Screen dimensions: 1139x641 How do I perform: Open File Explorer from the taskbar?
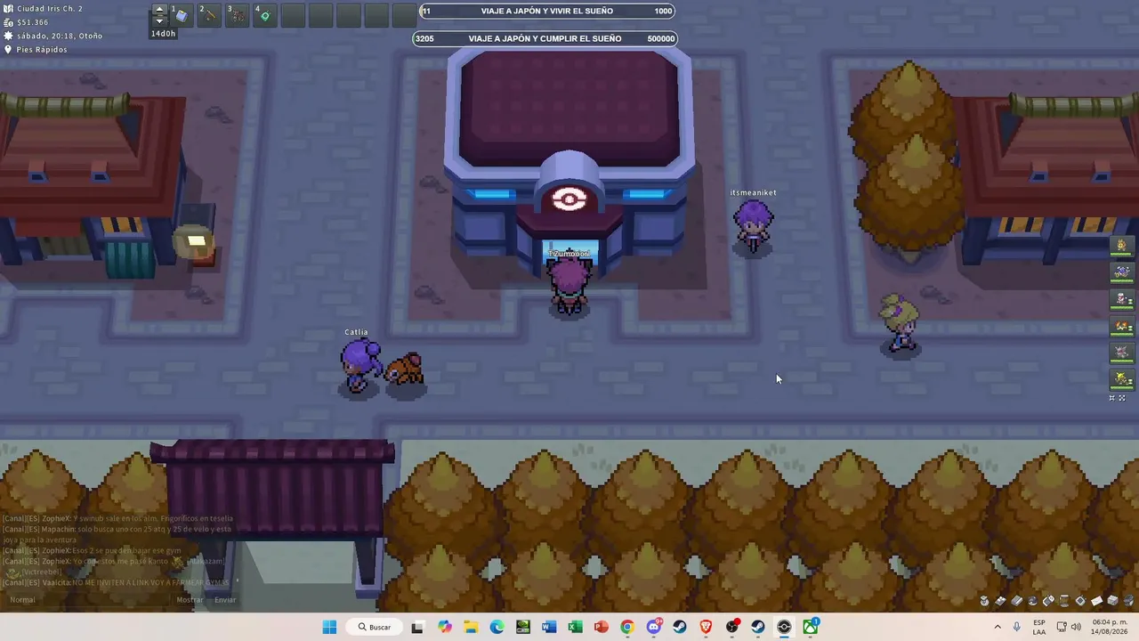470,627
